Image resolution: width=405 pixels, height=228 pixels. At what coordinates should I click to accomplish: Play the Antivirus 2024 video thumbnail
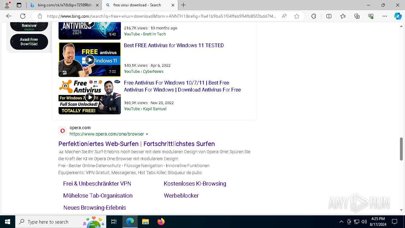click(x=90, y=31)
